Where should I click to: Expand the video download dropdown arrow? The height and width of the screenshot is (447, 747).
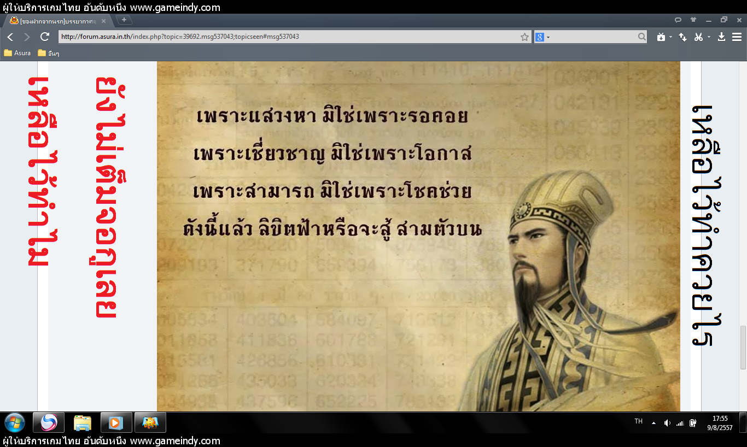[670, 37]
